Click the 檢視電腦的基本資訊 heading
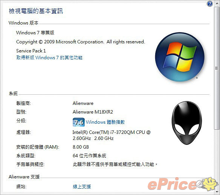 36,11
